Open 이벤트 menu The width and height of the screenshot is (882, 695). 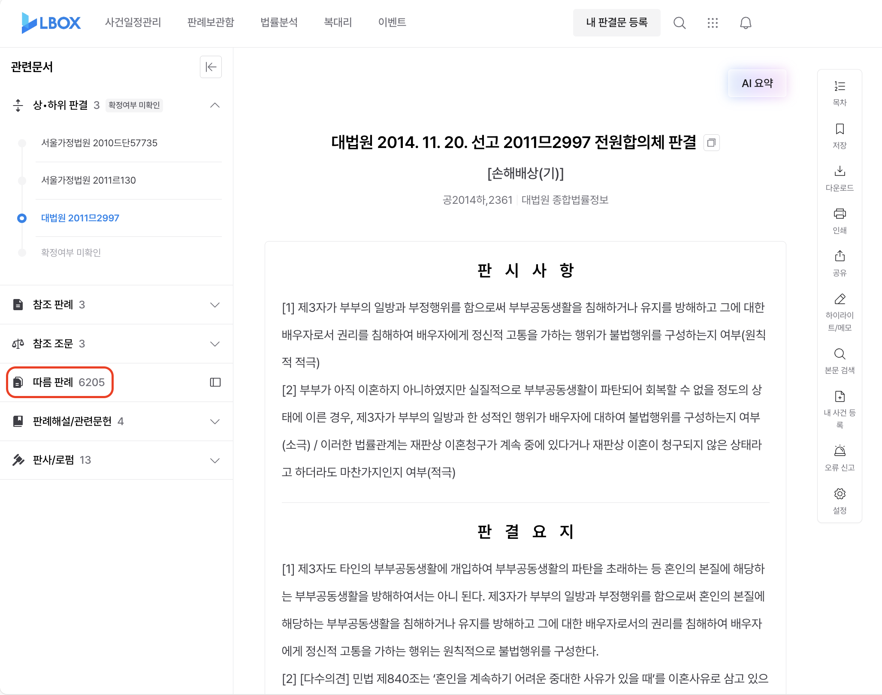click(x=392, y=22)
